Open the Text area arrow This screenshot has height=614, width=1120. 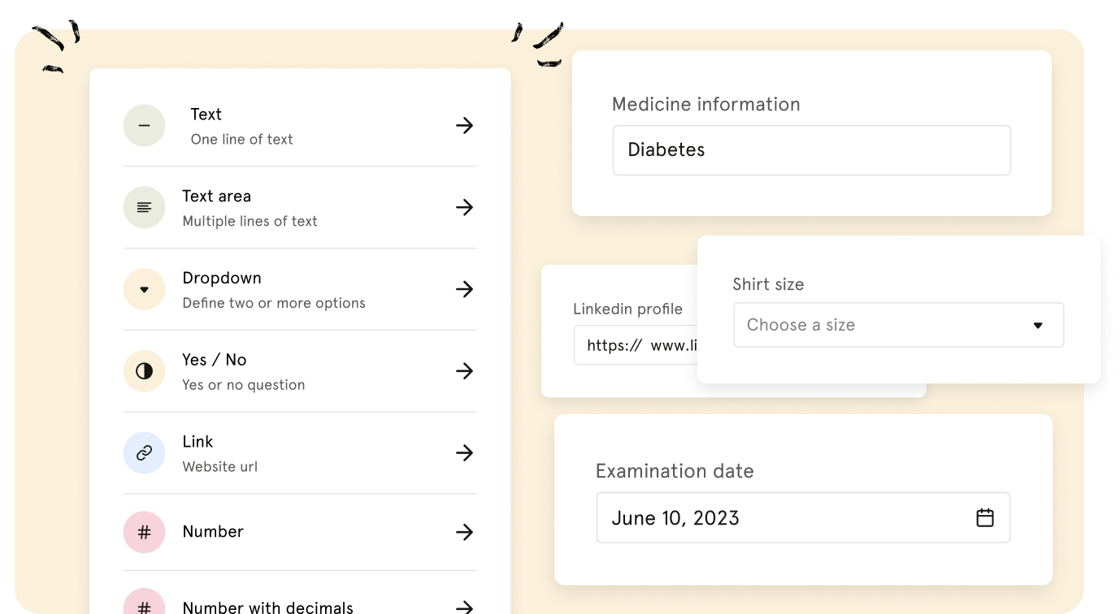pos(464,208)
